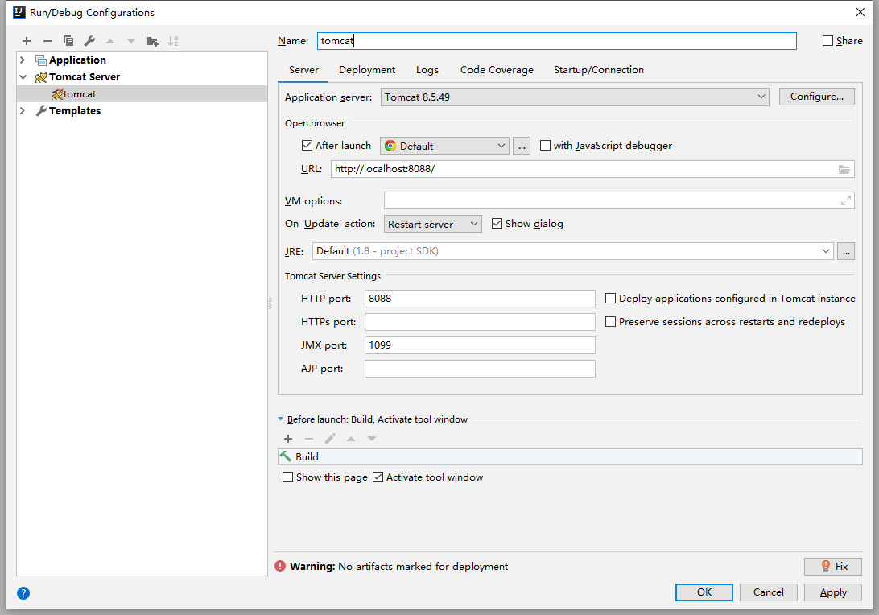Add a new configuration with plus icon
This screenshot has height=615, width=879.
pyautogui.click(x=27, y=41)
